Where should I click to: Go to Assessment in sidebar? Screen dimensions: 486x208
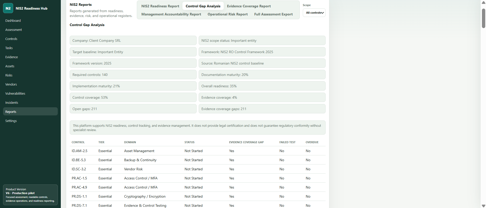coord(30,30)
